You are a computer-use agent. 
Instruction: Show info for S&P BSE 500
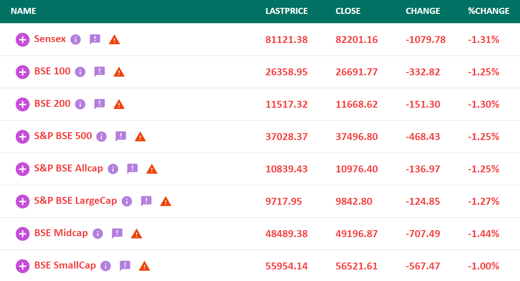tap(102, 137)
